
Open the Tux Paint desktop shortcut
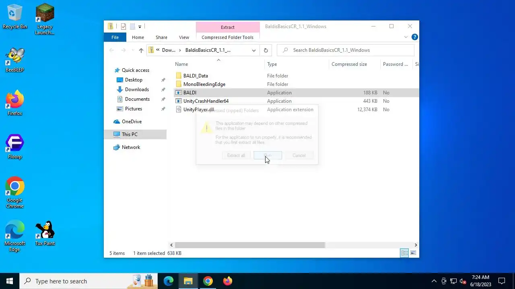pyautogui.click(x=45, y=234)
